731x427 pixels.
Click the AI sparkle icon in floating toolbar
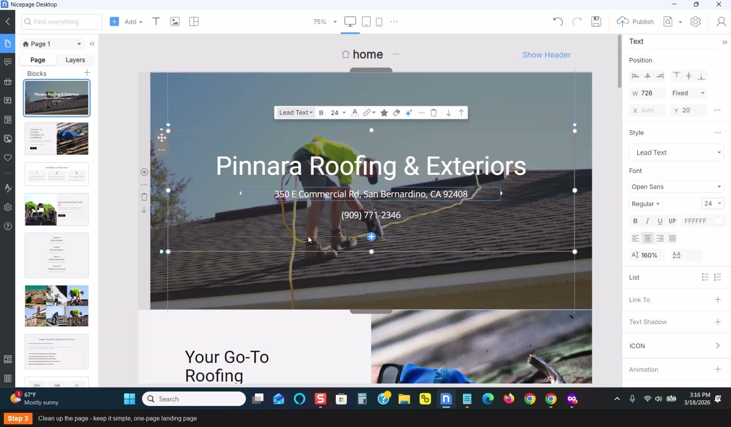point(409,112)
